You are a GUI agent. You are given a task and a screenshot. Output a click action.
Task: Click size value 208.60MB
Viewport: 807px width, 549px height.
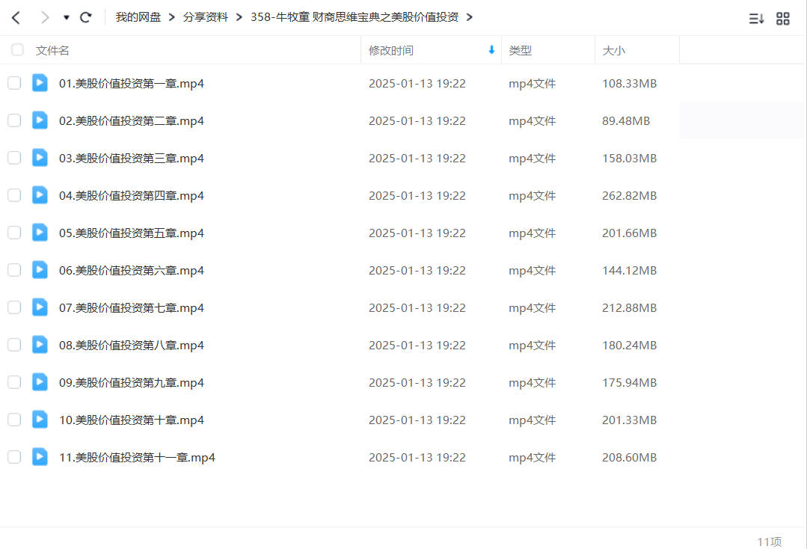(x=630, y=458)
